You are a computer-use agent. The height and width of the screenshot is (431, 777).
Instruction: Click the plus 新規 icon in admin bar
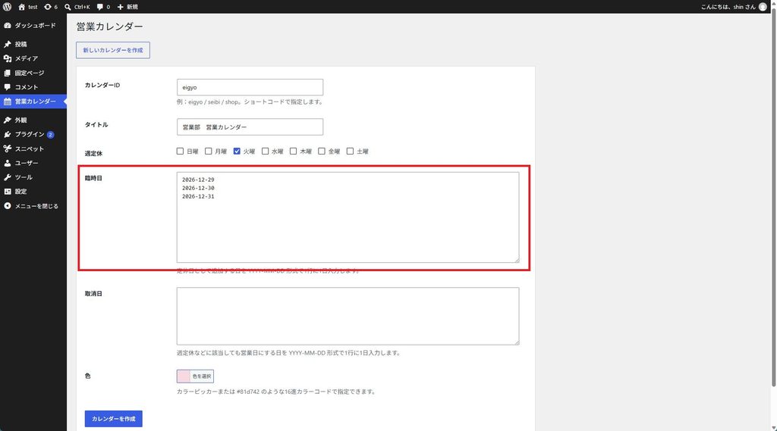coord(120,7)
